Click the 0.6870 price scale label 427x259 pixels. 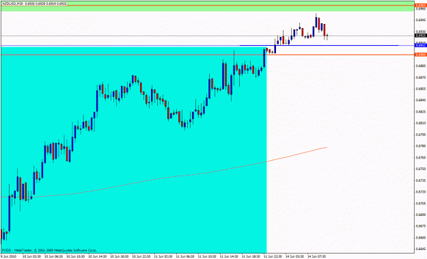tap(421, 78)
